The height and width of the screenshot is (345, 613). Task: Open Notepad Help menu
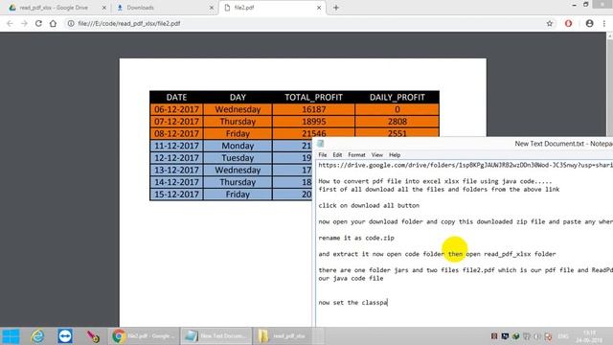pos(395,155)
